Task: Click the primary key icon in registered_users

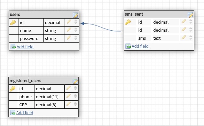Action: coord(12,89)
